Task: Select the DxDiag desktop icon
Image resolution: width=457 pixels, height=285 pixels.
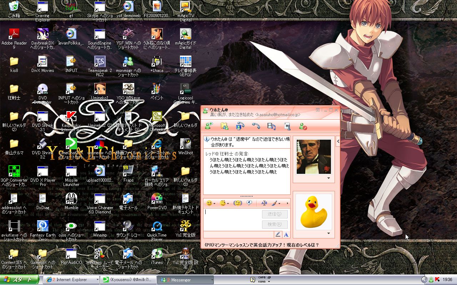Action: coord(42,201)
